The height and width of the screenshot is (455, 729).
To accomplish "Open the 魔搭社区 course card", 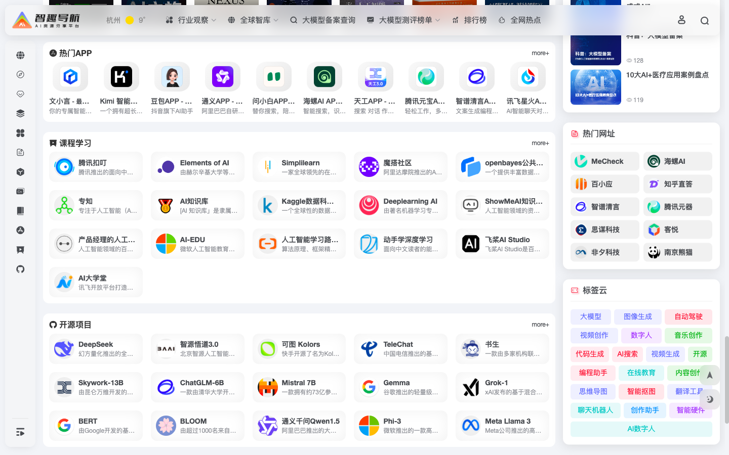I will pos(400,167).
